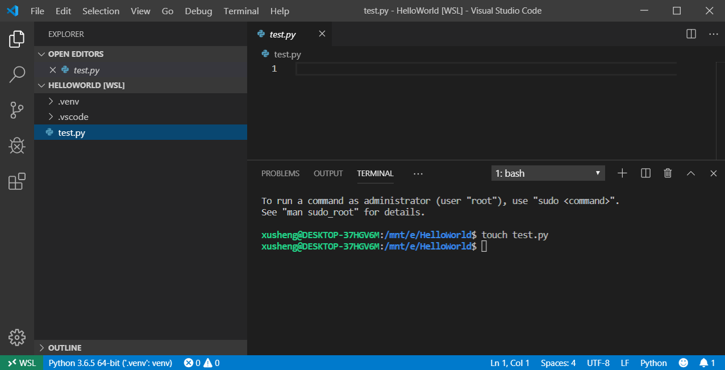Toggle the Explorer view icon
The height and width of the screenshot is (370, 725).
pos(17,39)
